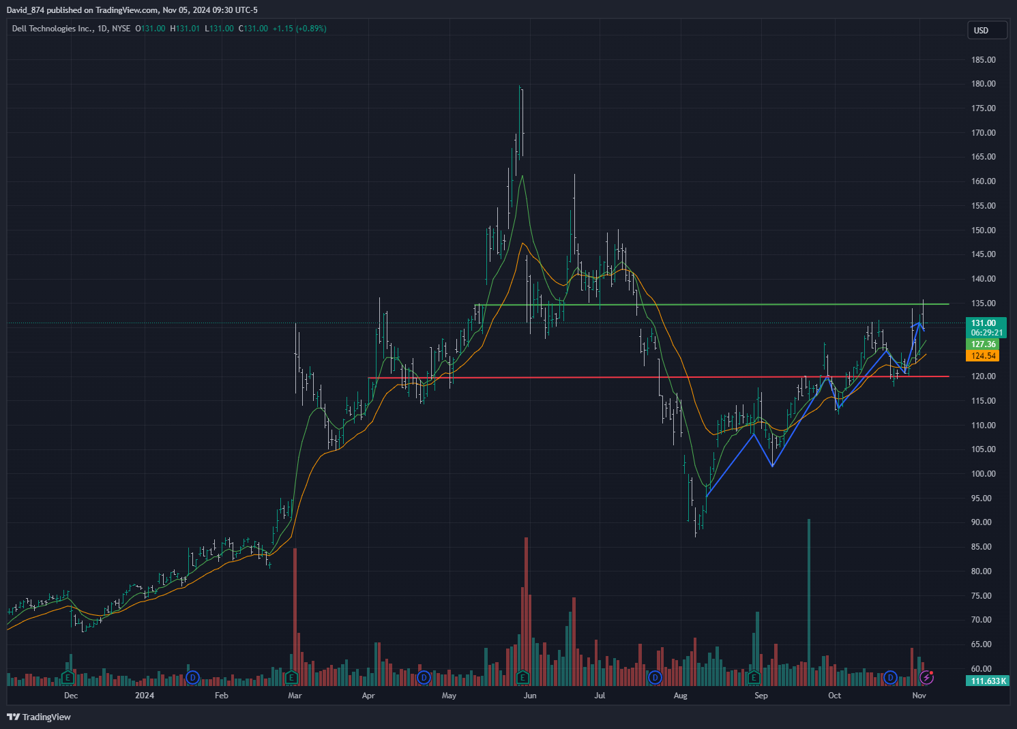Click the 180.00 price axis label

tap(984, 84)
